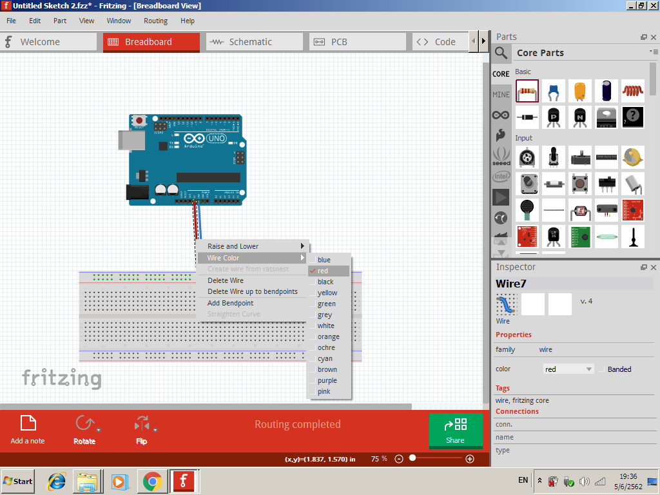
Task: Select the diode part icon
Action: (527, 117)
